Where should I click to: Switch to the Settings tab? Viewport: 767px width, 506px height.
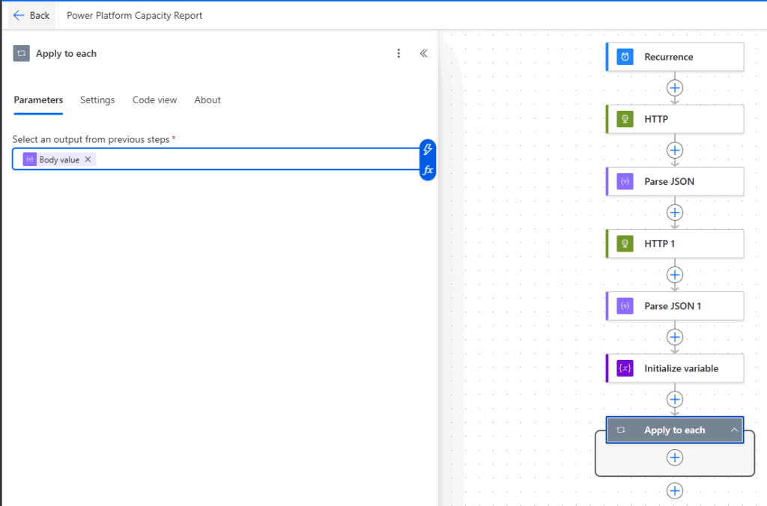coord(97,100)
